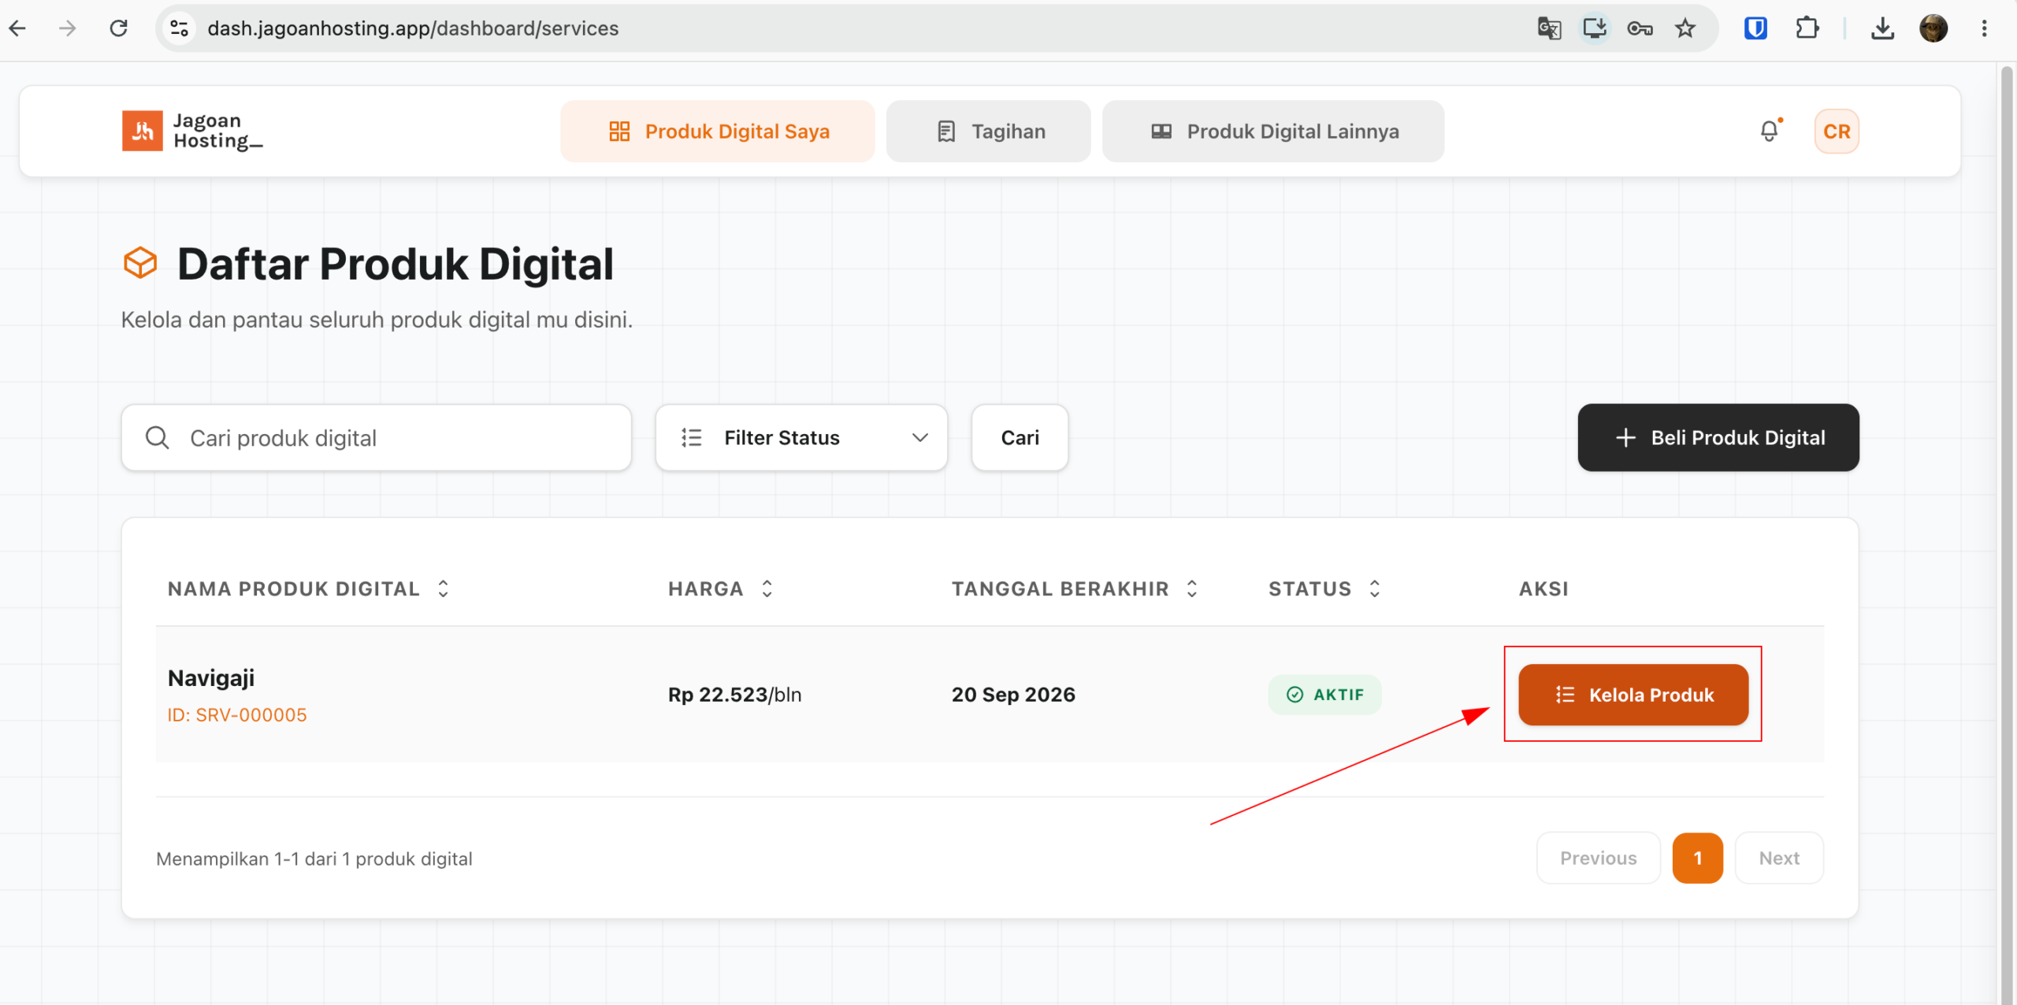
Task: Click the Cari search button
Action: tap(1020, 438)
